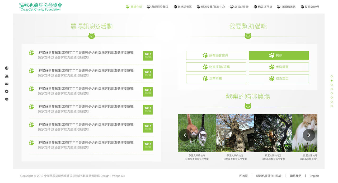Viewport: 338px width, 183px height.
Task: Open the LINE chat sidebar icon
Action: 7,99
